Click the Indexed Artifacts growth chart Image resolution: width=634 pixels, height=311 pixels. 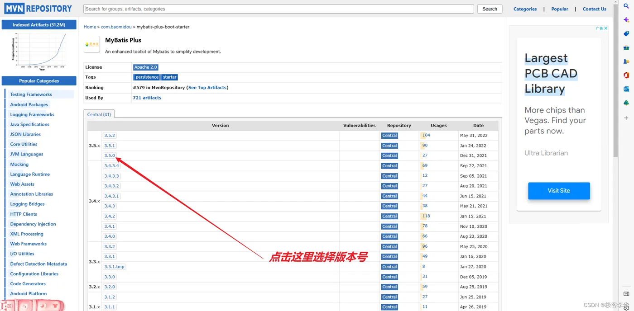coord(39,51)
